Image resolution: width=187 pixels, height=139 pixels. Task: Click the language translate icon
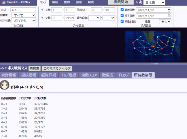[x=139, y=2]
